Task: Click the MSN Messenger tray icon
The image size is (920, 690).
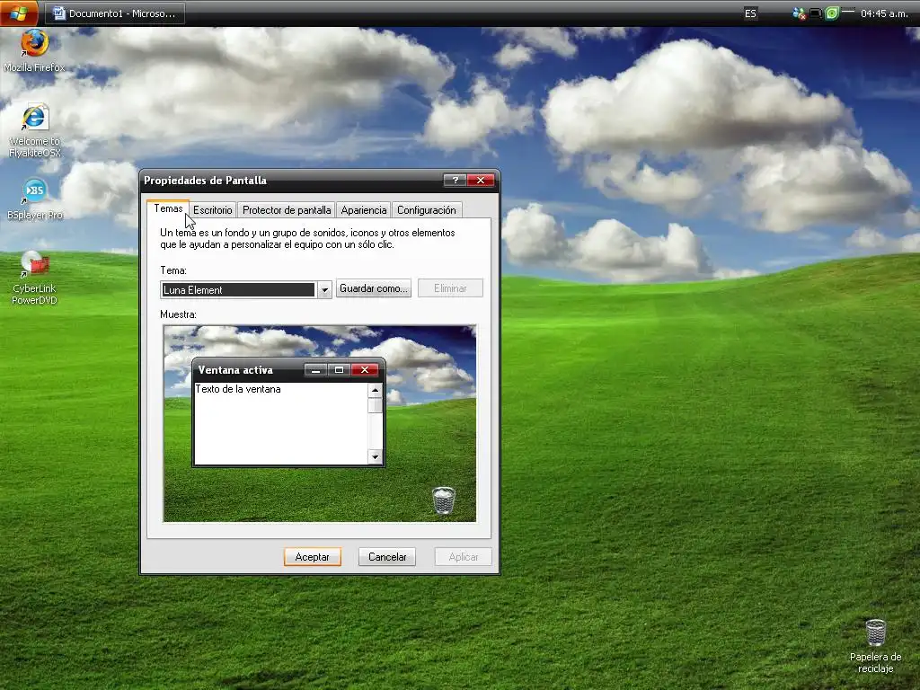Action: [799, 13]
